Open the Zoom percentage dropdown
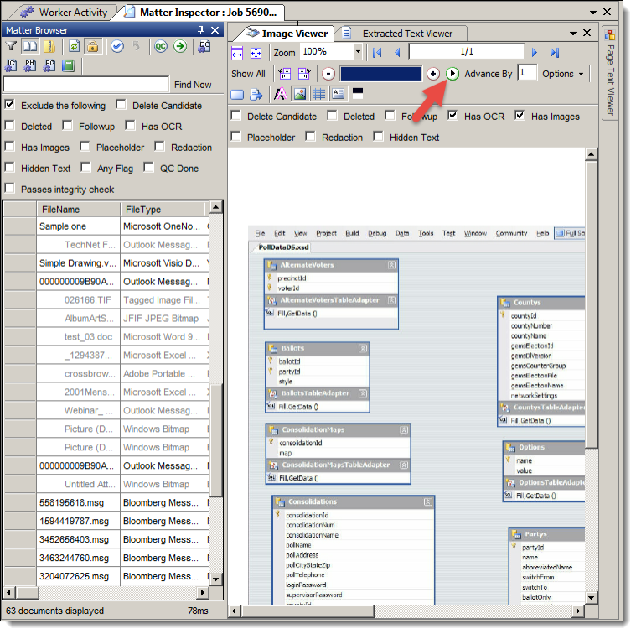This screenshot has width=636, height=634. point(358,52)
